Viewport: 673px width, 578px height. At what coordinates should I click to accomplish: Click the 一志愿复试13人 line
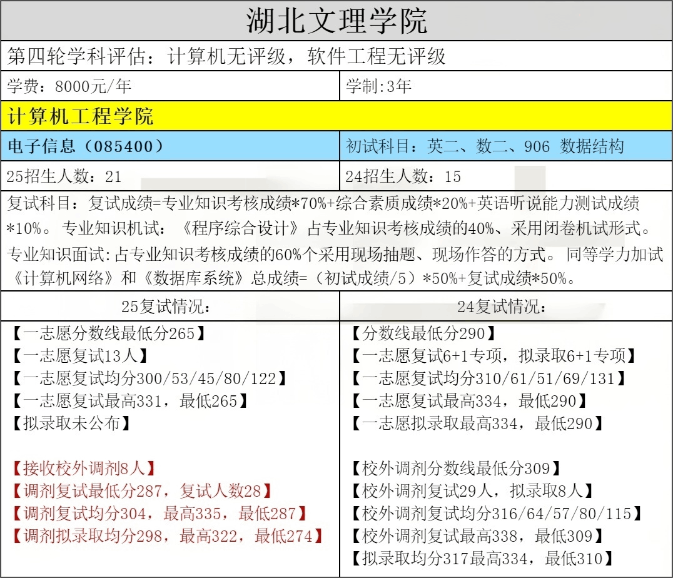pyautogui.click(x=79, y=356)
